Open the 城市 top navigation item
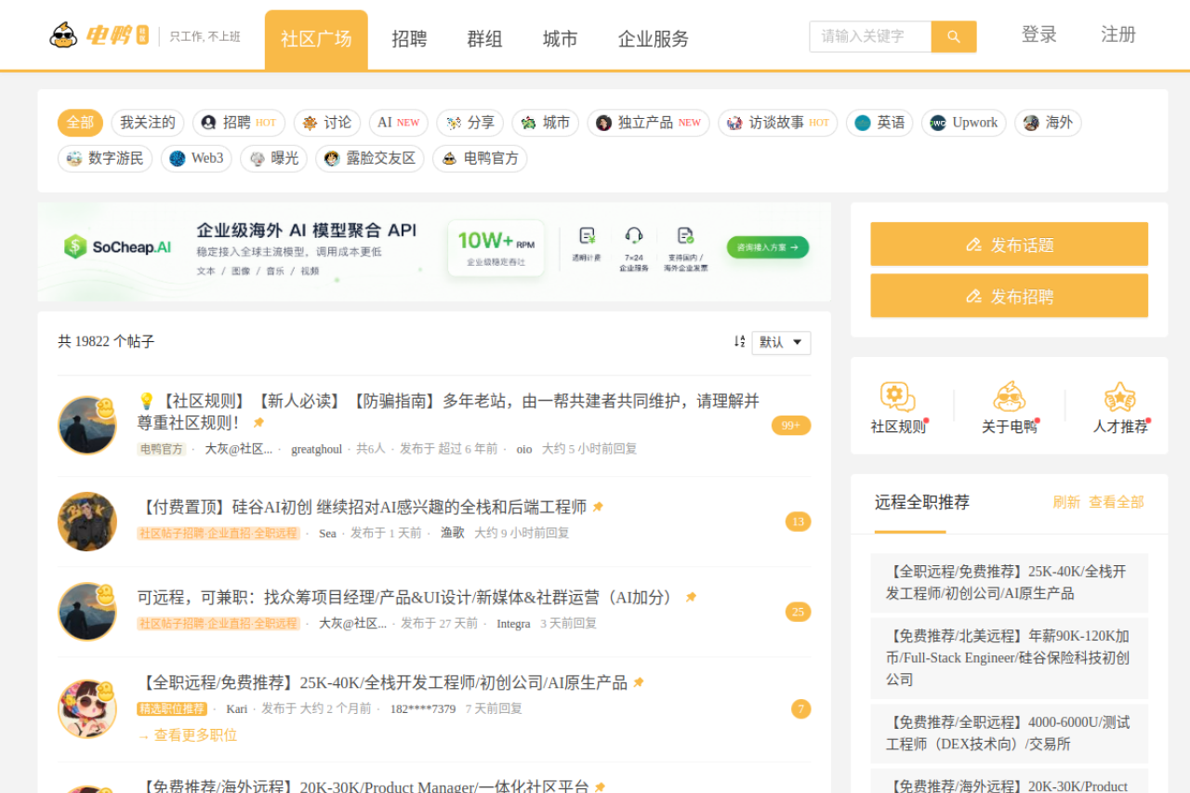 560,39
